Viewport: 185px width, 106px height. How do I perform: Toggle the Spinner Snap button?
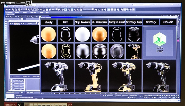click(x=78, y=10)
